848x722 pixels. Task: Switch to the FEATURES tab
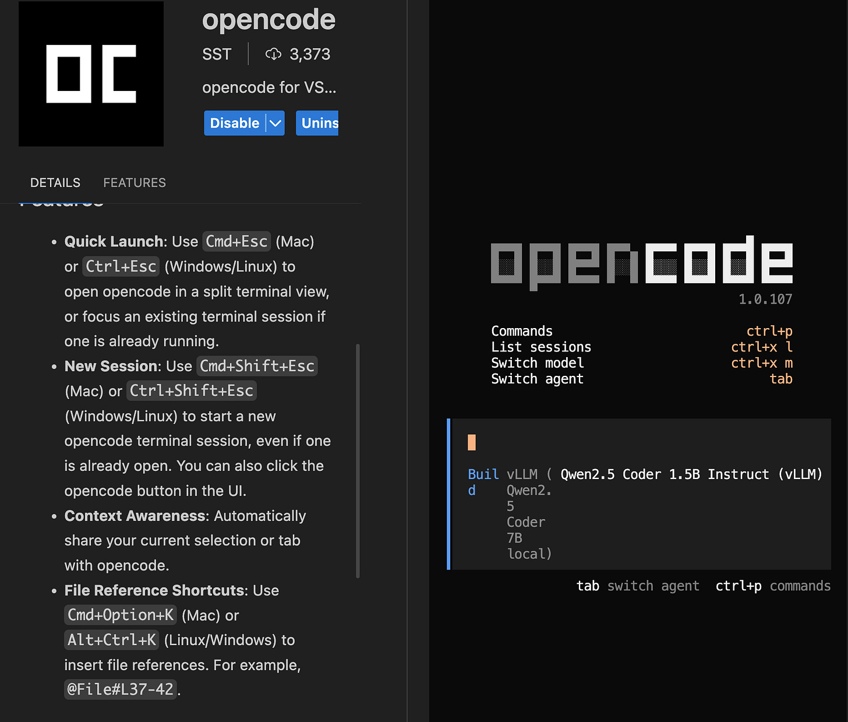(135, 183)
